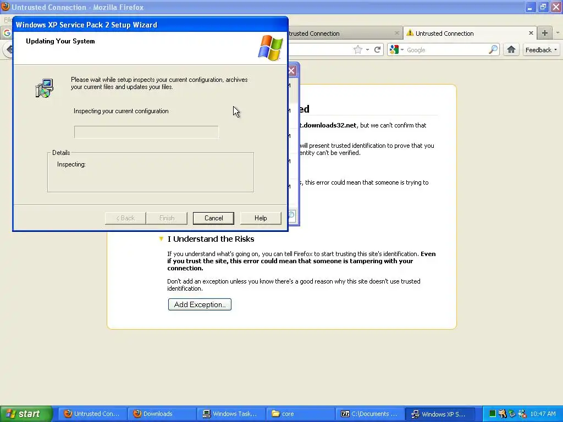
Task: Open a new Firefox tab
Action: pos(545,33)
